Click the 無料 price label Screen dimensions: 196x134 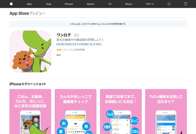(59, 55)
